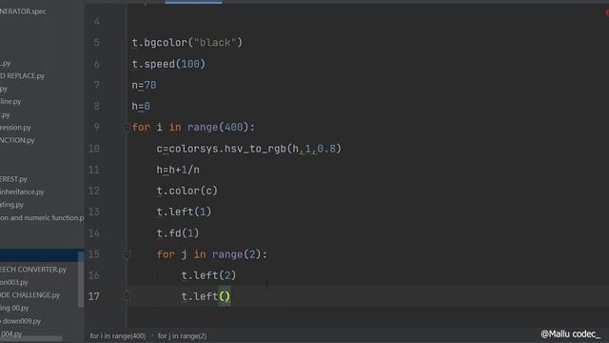The height and width of the screenshot is (343, 609).
Task: Open the file ending in ression.py
Action: point(15,127)
